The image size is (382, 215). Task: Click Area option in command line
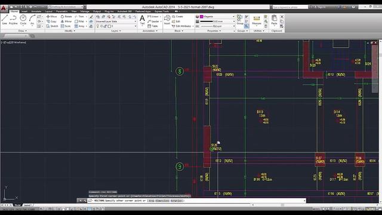152,201
